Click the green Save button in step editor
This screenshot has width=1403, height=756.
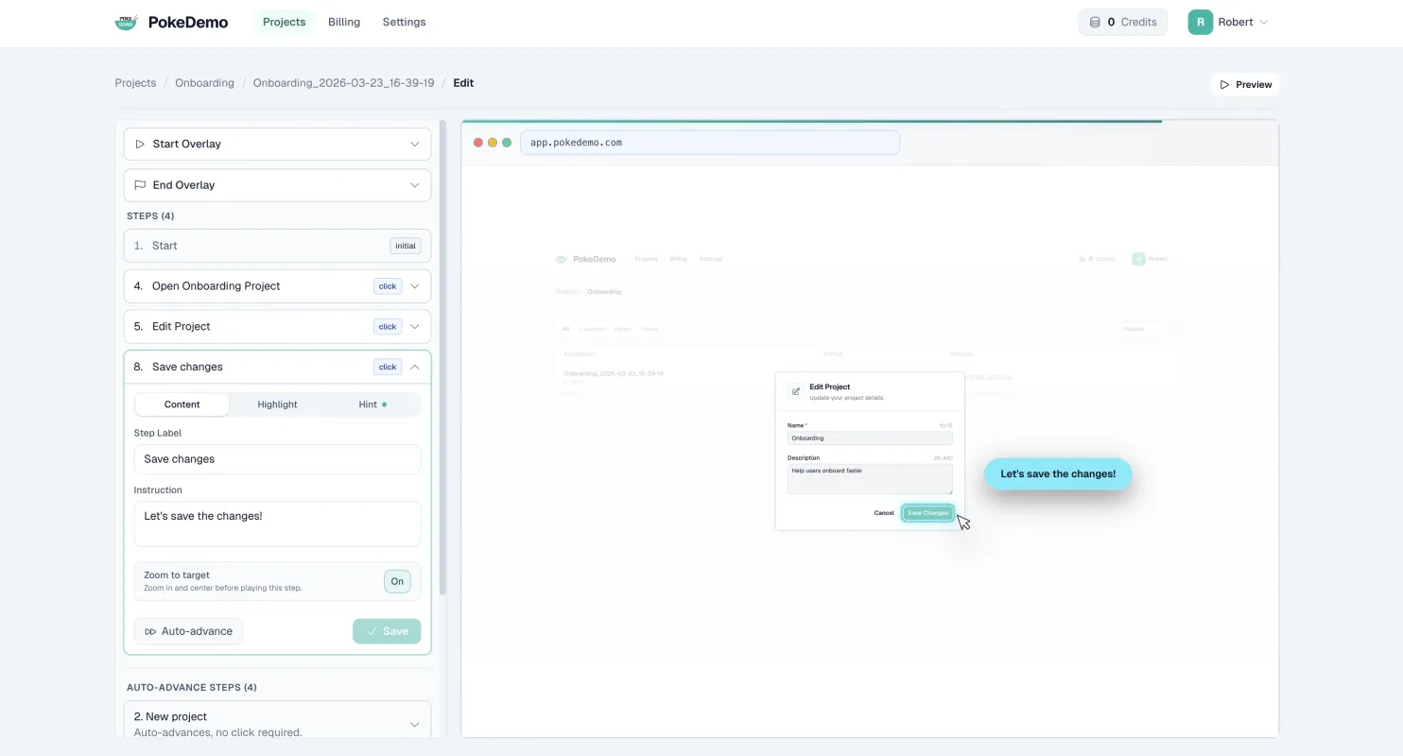point(387,631)
